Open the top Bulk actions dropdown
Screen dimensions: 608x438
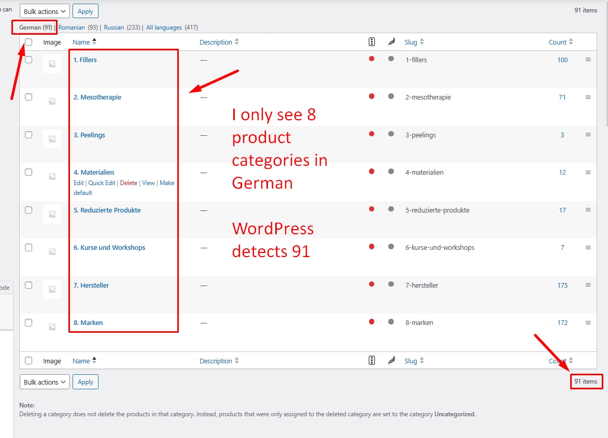pos(45,11)
